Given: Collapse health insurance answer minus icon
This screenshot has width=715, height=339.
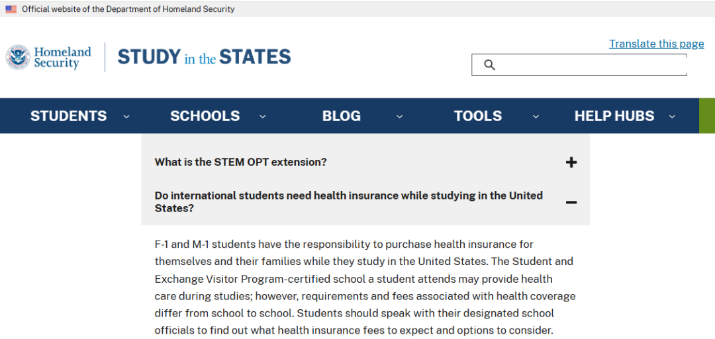Looking at the screenshot, I should 571,202.
